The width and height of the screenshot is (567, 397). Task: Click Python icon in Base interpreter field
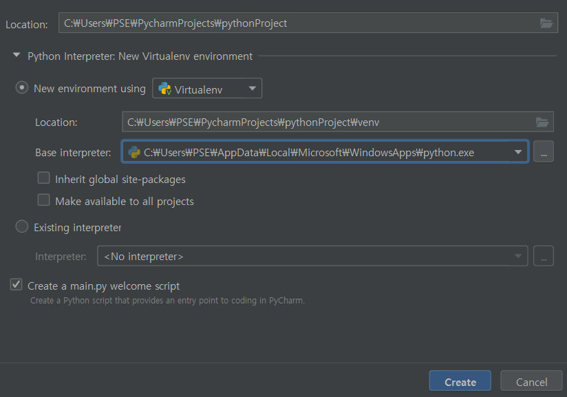pos(134,152)
